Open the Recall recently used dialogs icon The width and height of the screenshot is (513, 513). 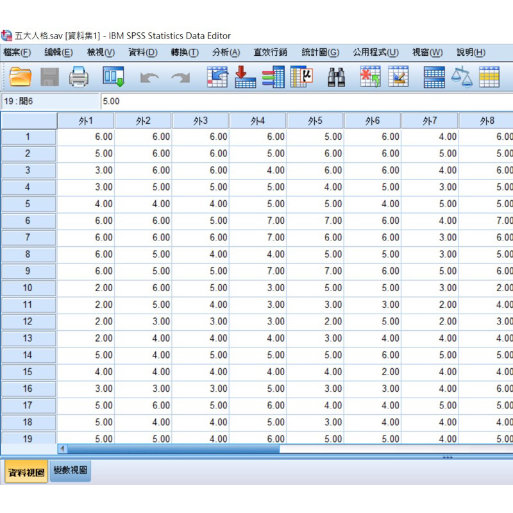(x=114, y=77)
